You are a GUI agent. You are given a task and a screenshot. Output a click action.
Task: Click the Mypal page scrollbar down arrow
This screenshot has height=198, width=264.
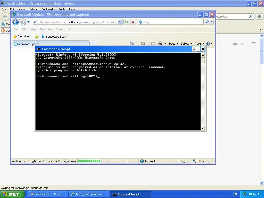click(x=262, y=183)
